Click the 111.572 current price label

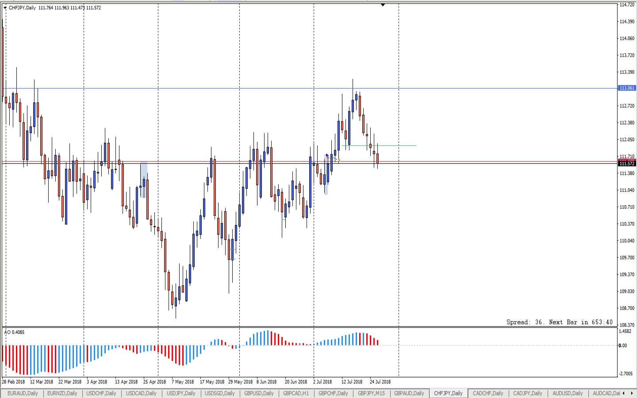click(x=626, y=164)
